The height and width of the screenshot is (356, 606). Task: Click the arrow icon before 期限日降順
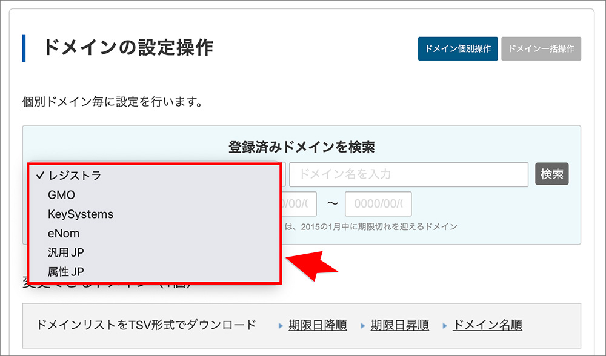tap(279, 325)
